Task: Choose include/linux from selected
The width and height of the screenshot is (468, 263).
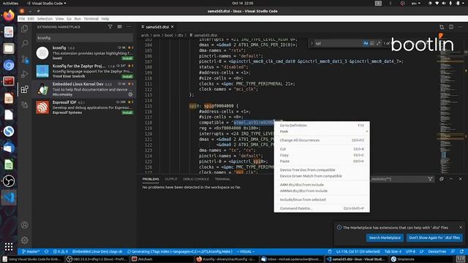Action: (x=322, y=199)
